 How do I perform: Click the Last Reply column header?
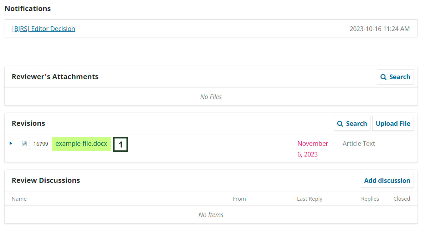coord(309,199)
